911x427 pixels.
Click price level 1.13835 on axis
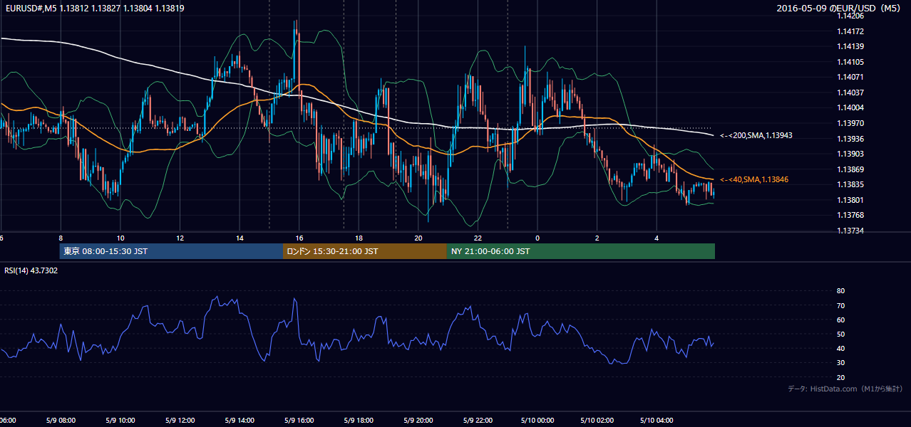click(x=849, y=184)
